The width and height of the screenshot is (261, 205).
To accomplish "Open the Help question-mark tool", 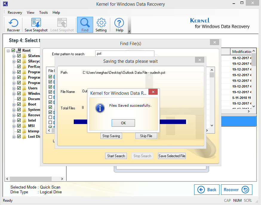I will pos(119,25).
